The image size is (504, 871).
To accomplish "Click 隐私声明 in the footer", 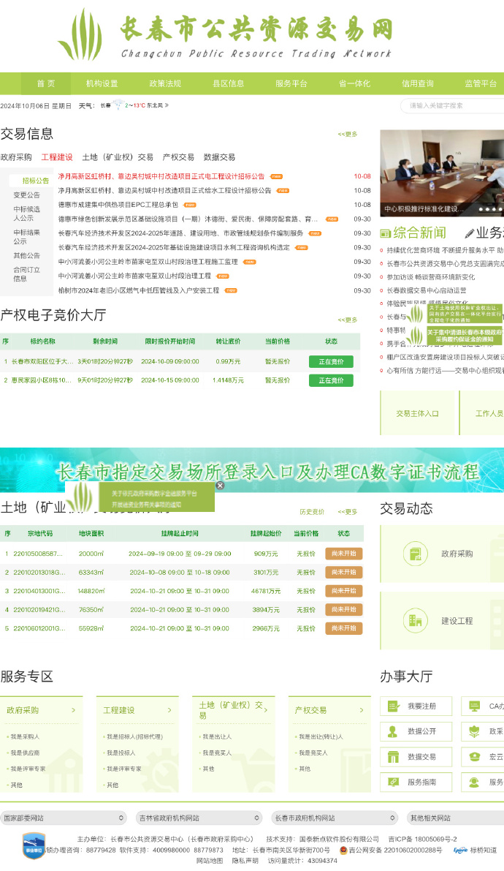I will click(x=245, y=861).
